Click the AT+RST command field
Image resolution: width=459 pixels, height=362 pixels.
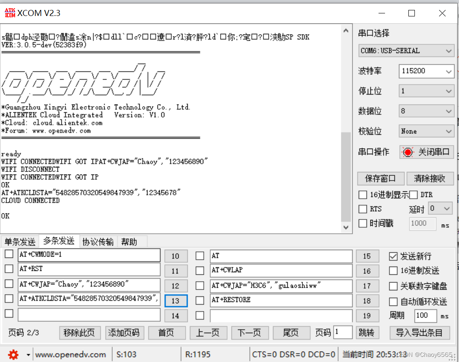coord(89,269)
